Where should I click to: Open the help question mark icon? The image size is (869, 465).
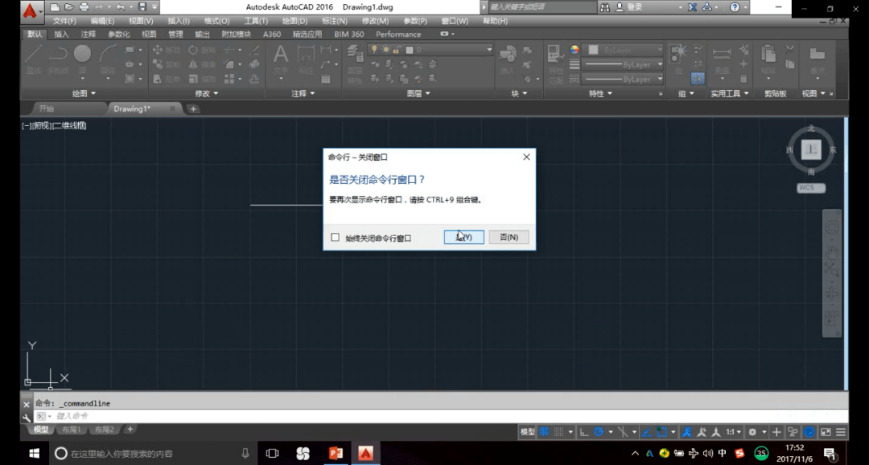[x=734, y=7]
